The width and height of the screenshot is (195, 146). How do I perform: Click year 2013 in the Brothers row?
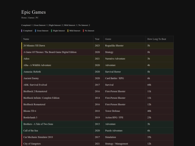click(97, 124)
